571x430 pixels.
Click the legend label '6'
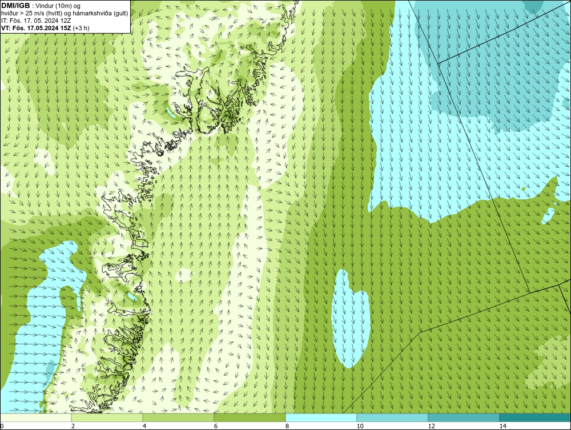click(x=216, y=426)
